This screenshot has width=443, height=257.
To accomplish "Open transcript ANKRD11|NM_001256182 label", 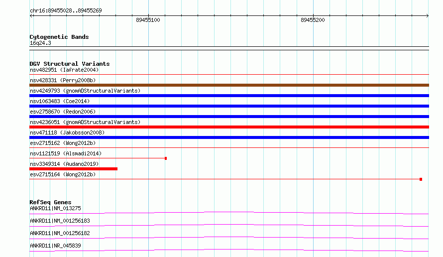I will 60,233.
